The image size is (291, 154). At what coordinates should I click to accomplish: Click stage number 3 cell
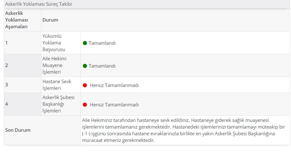pos(23,85)
